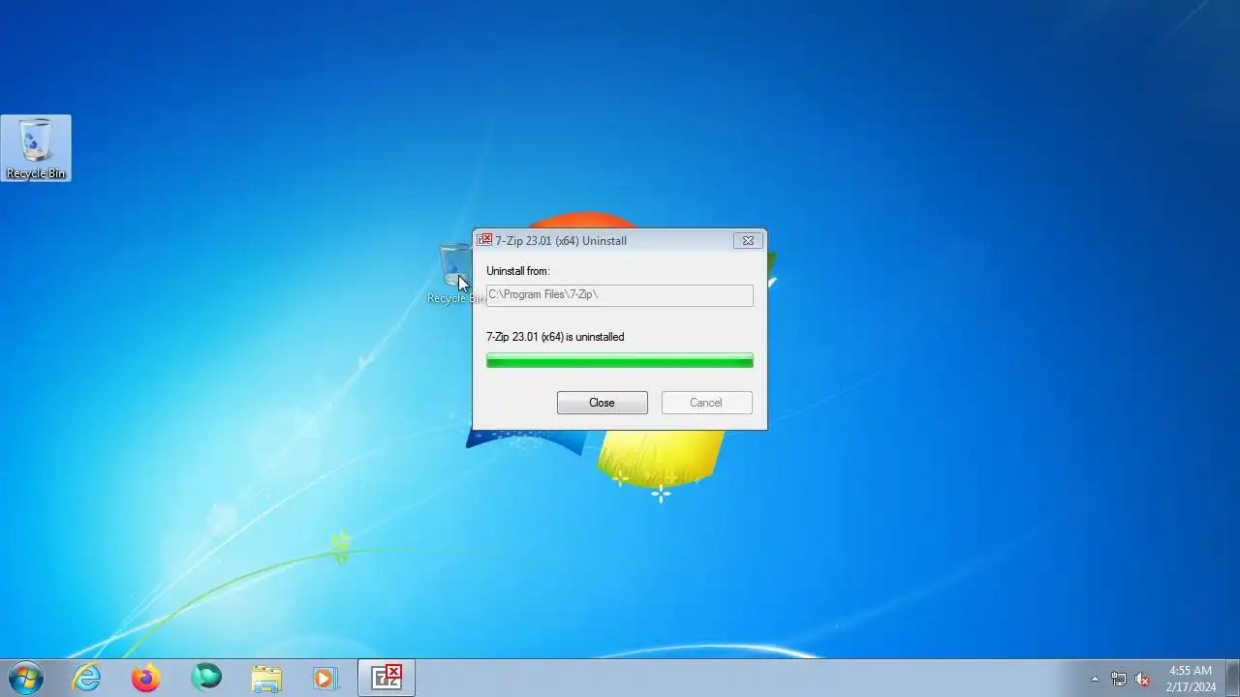Click the muted volume speaker tray icon

tap(1142, 679)
